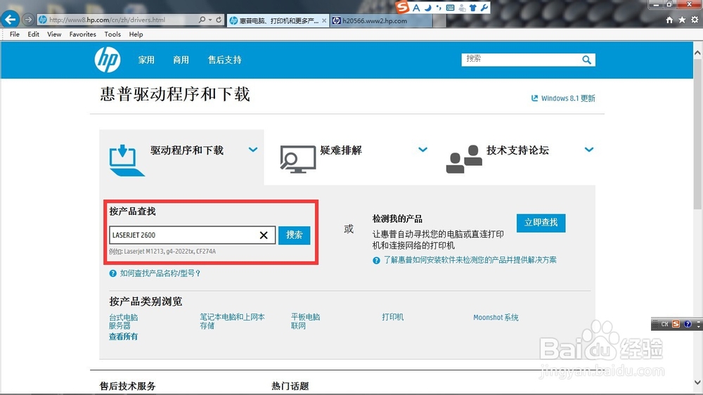Click the Sogou punctuation toggle icon
The width and height of the screenshot is (703, 395).
coord(439,8)
